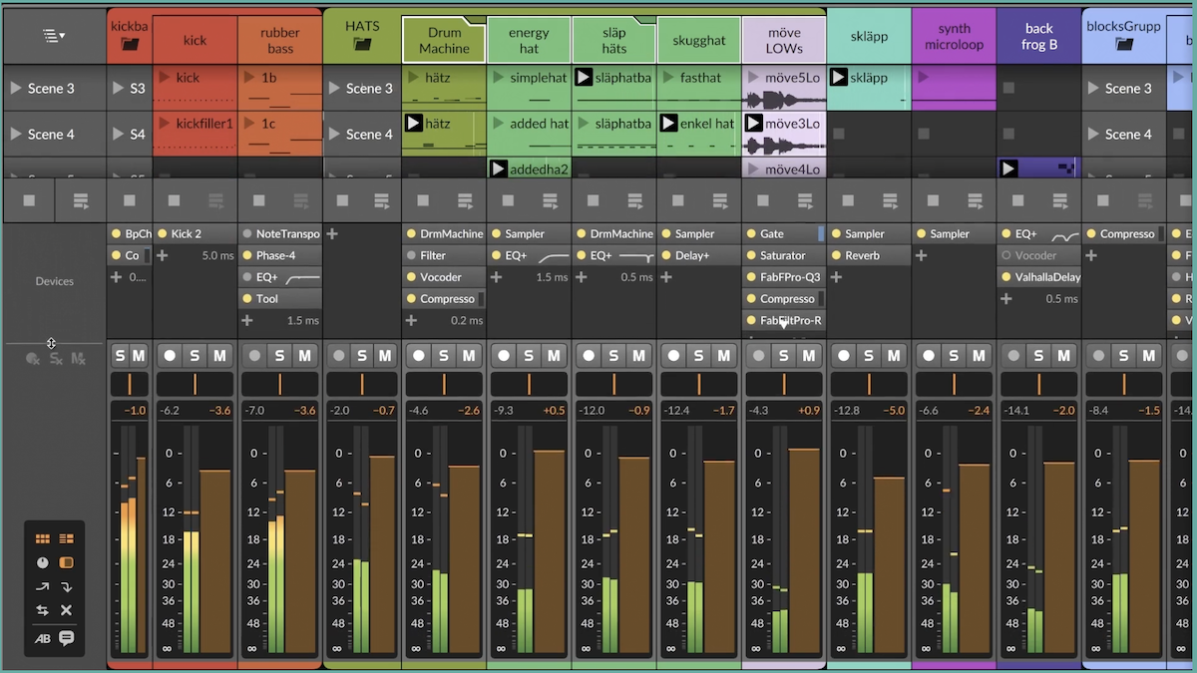Arm the Drum Machine track for recording
Viewport: 1197px width, 673px height.
[x=419, y=355]
